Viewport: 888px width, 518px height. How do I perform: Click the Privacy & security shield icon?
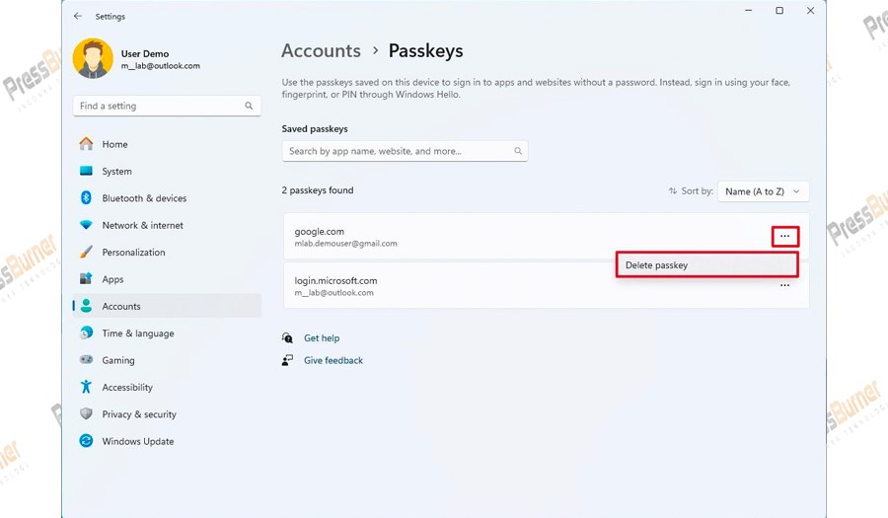(x=86, y=414)
